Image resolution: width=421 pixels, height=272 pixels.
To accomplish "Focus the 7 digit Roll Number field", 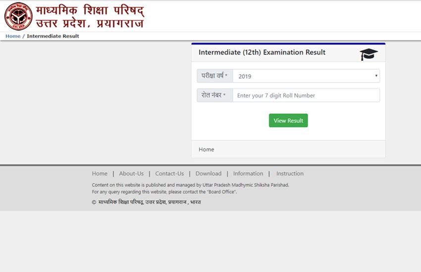I will click(x=306, y=95).
